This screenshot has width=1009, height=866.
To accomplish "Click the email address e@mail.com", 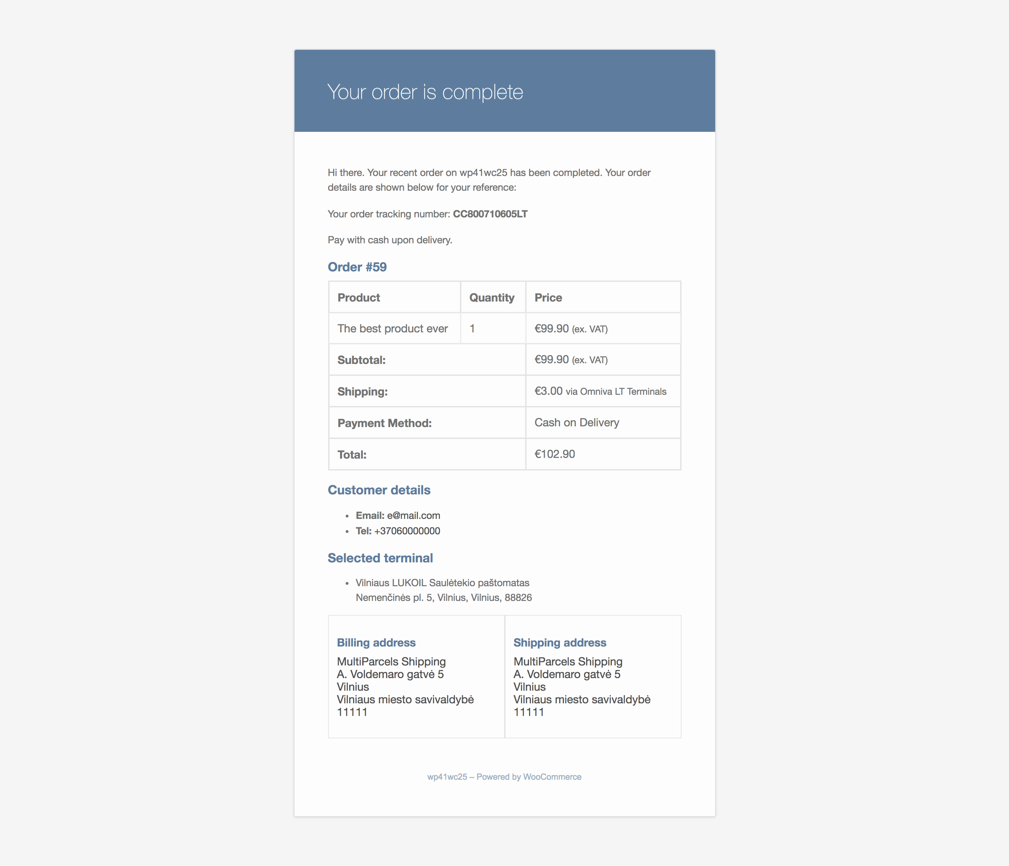I will point(413,515).
